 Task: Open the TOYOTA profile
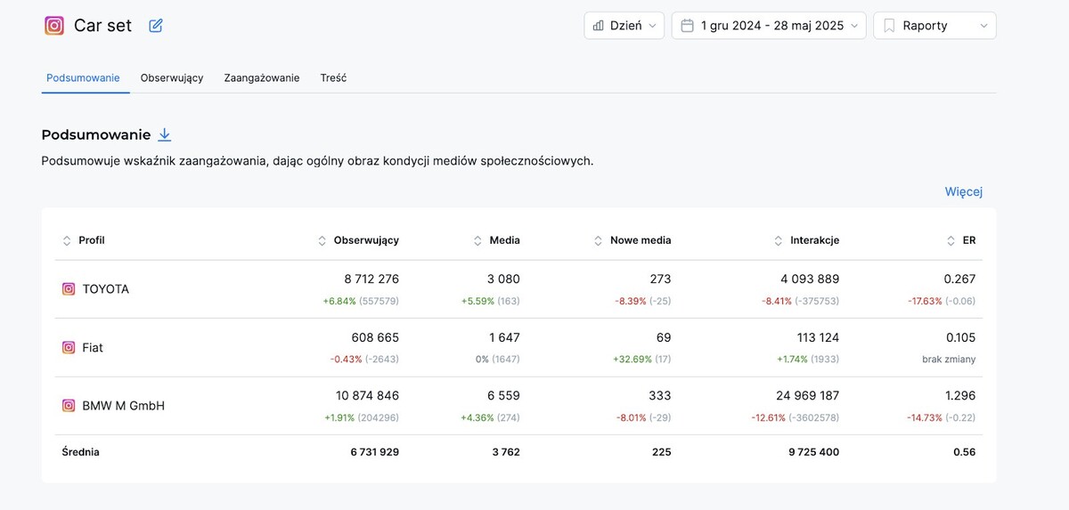click(106, 289)
